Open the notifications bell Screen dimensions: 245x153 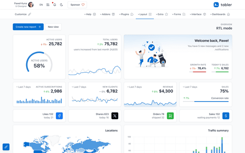point(55,4)
